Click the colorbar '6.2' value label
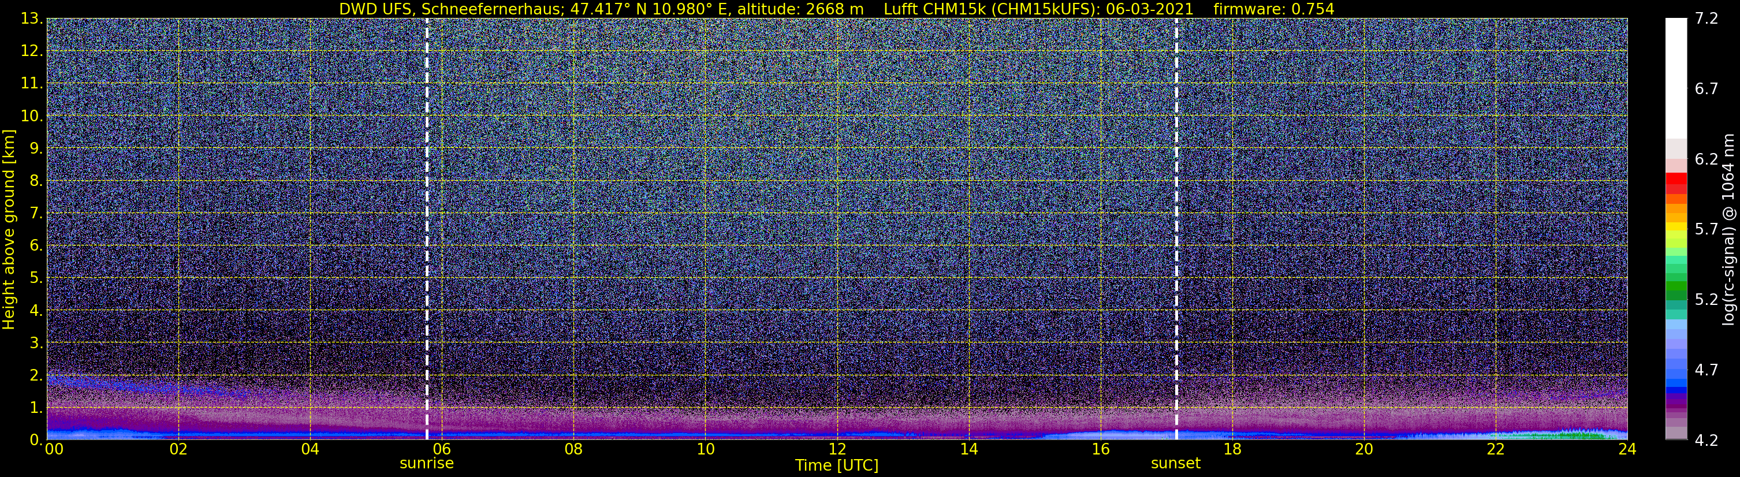Viewport: 1740px width, 477px height. (x=1707, y=159)
